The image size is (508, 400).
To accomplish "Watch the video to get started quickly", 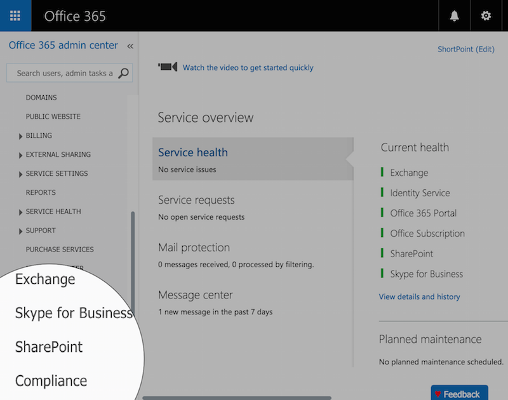I will tap(248, 67).
